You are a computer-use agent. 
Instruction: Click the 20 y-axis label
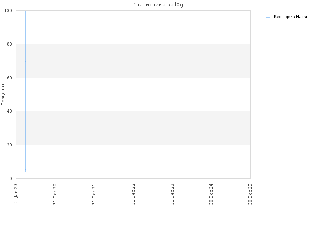pyautogui.click(x=9, y=145)
